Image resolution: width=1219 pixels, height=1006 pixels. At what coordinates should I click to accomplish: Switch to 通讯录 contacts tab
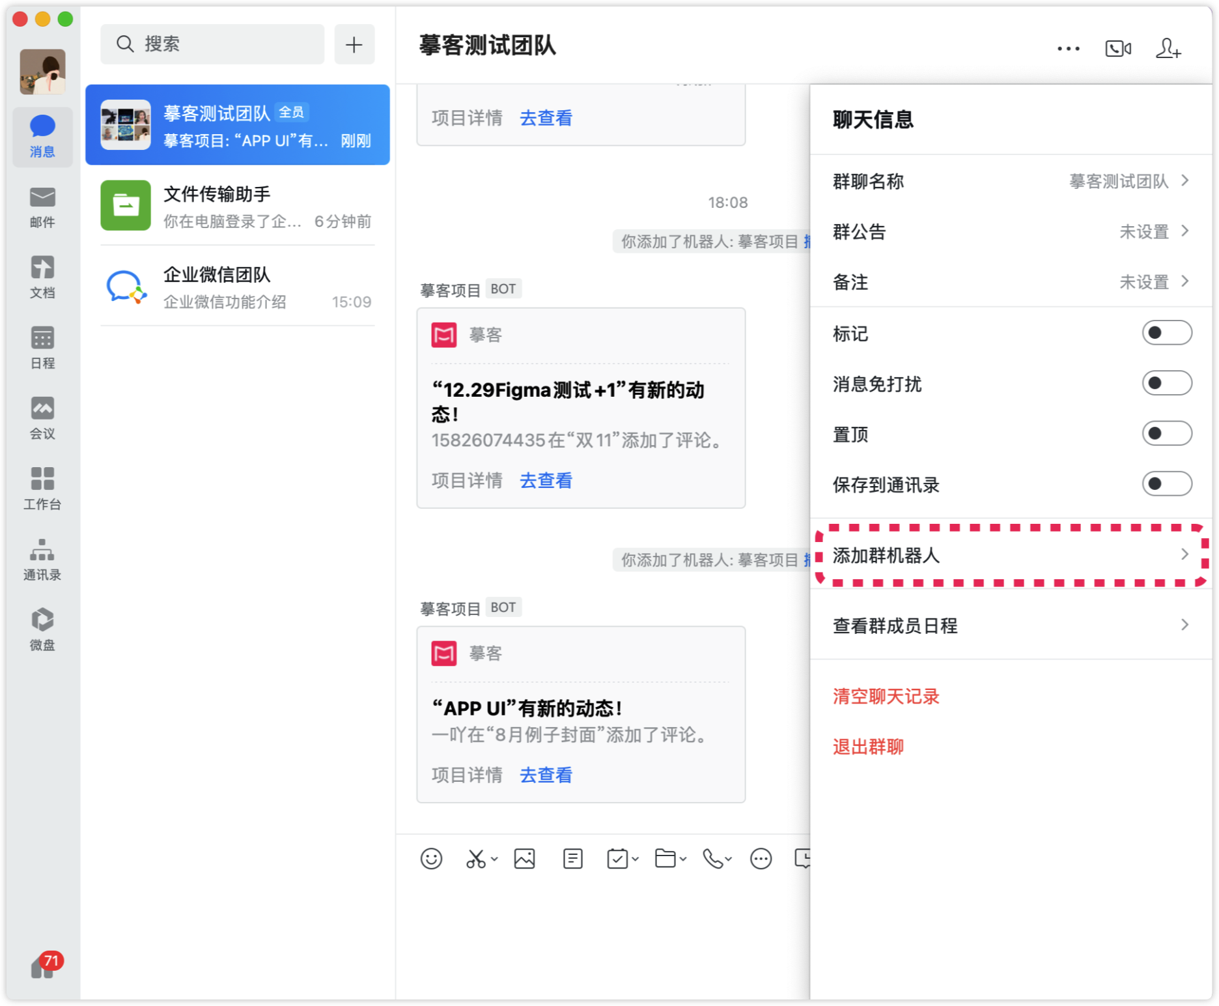pos(42,558)
